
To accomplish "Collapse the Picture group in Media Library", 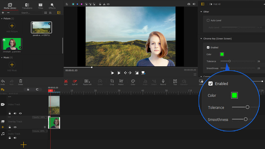I will tap(1, 18).
